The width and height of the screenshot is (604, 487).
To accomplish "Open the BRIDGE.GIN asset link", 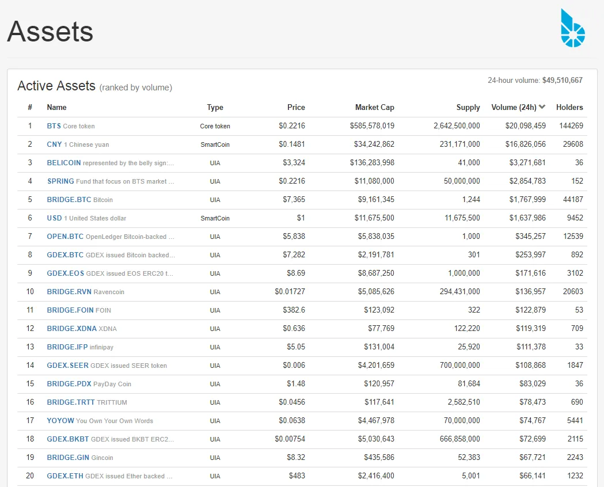I will tap(68, 458).
